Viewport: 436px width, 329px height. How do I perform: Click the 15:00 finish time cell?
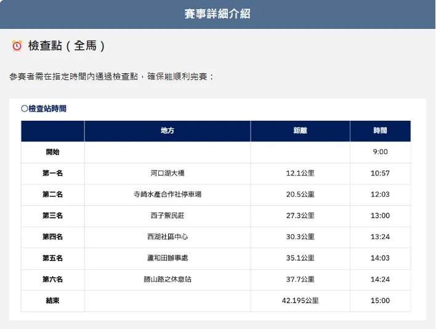click(380, 301)
